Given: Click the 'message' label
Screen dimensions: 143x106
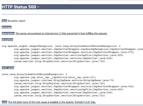Looking at the screenshot, I should (7, 27).
